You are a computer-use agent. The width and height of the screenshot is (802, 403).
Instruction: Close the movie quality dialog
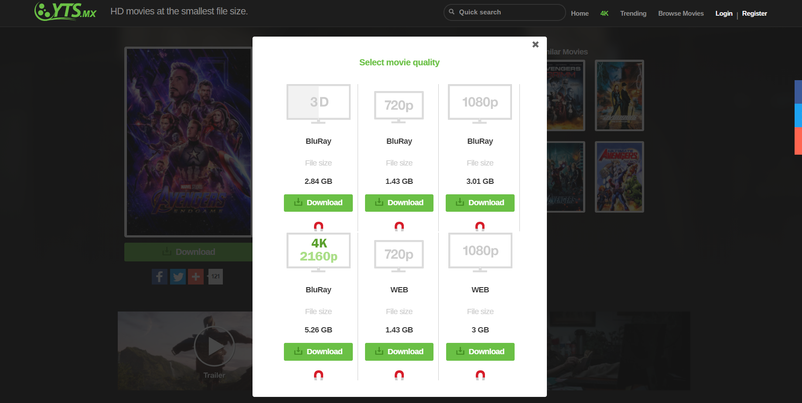pos(536,44)
